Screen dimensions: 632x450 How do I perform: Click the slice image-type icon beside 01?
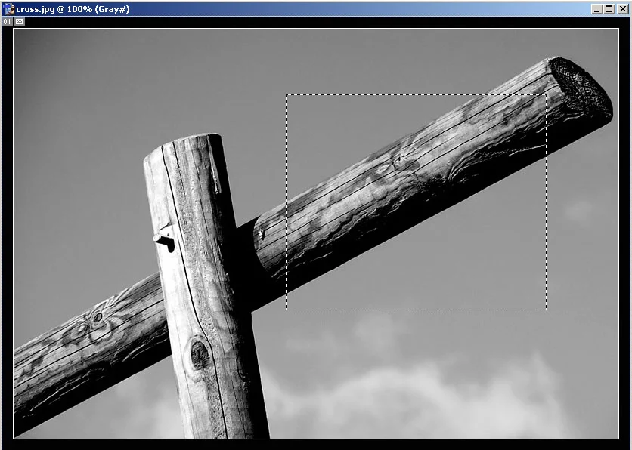[19, 21]
